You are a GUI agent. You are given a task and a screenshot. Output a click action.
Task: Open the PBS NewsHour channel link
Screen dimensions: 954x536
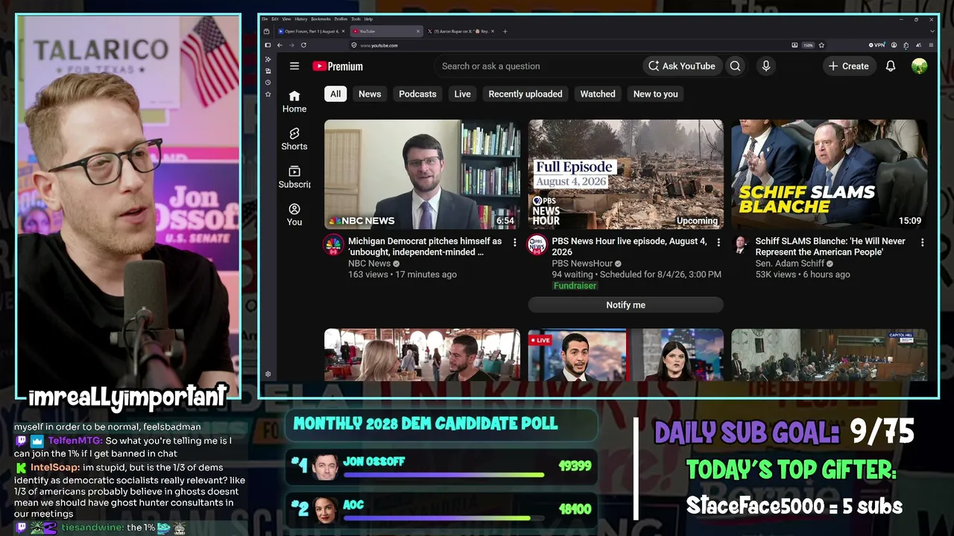pos(582,264)
